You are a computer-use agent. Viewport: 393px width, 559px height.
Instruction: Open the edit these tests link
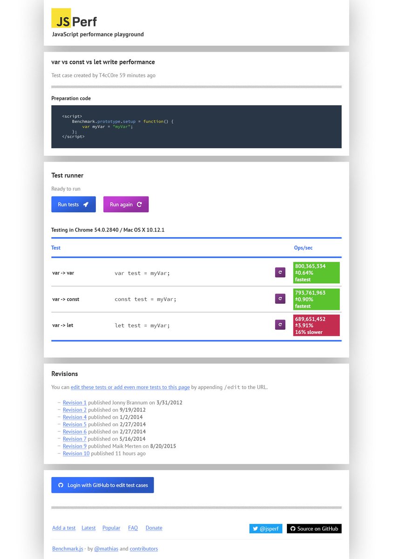coord(130,387)
